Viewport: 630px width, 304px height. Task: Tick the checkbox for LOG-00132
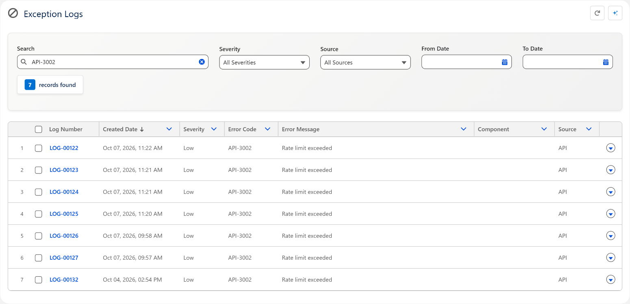point(38,280)
